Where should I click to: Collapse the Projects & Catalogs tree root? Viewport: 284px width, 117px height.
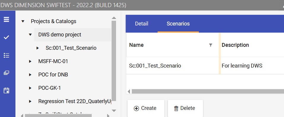[x=23, y=21]
